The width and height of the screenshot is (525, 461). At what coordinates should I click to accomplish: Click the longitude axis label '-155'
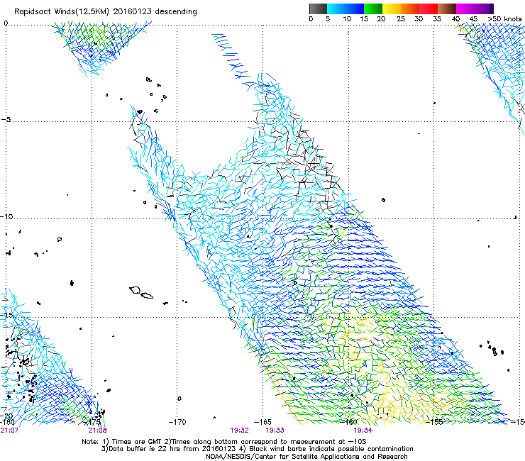coord(434,422)
